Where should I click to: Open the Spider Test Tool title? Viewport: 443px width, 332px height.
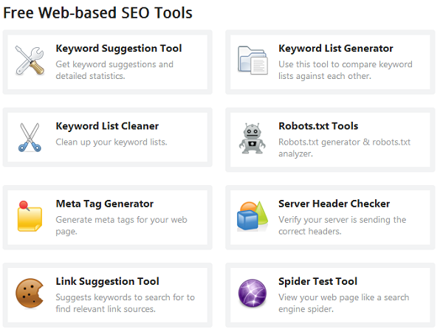coord(317,282)
